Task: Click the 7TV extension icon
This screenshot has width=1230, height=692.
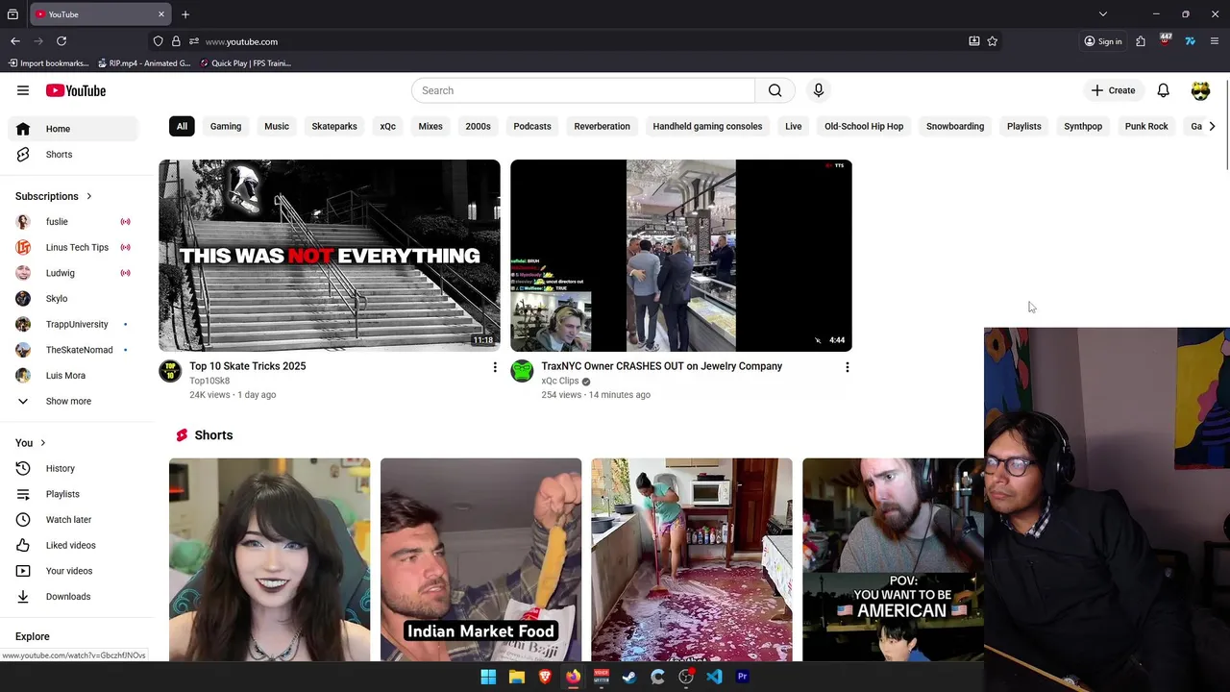Action: pos(1190,41)
